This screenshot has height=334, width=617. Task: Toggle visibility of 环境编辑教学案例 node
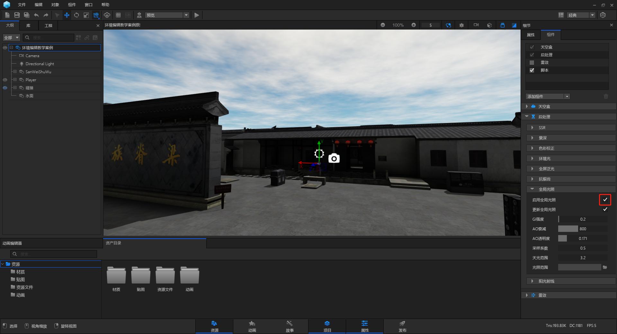point(5,48)
